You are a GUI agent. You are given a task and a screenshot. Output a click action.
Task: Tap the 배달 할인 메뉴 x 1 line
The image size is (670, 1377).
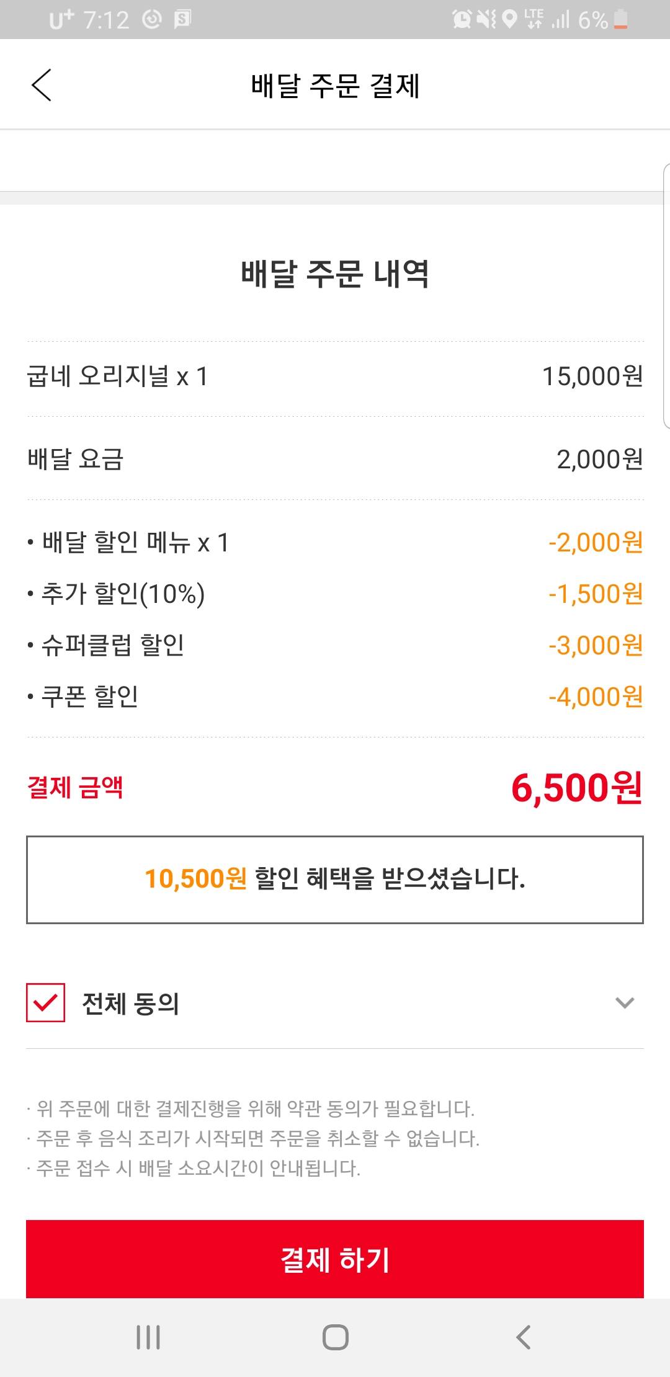335,543
